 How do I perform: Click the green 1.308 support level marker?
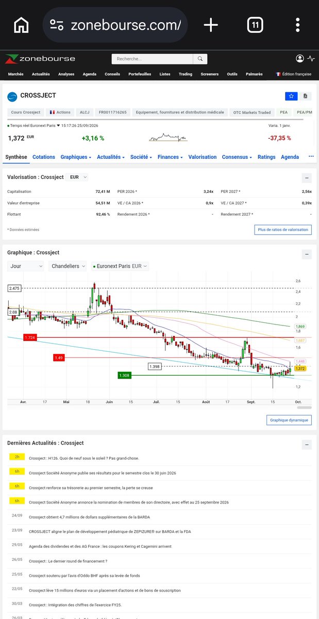tap(124, 376)
